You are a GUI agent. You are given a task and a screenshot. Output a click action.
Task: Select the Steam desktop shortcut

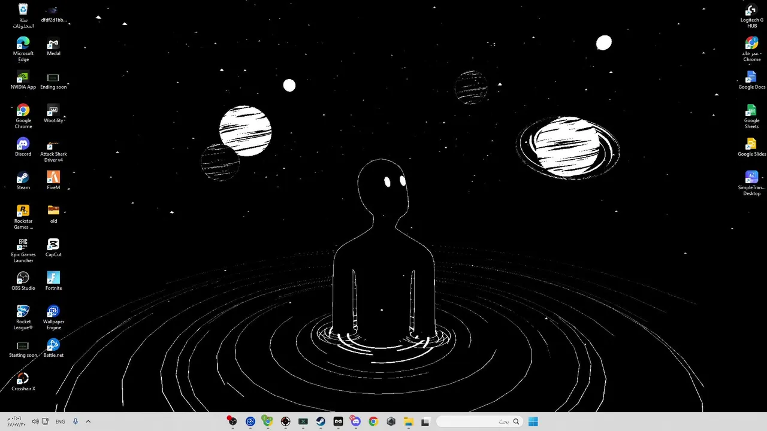23,181
